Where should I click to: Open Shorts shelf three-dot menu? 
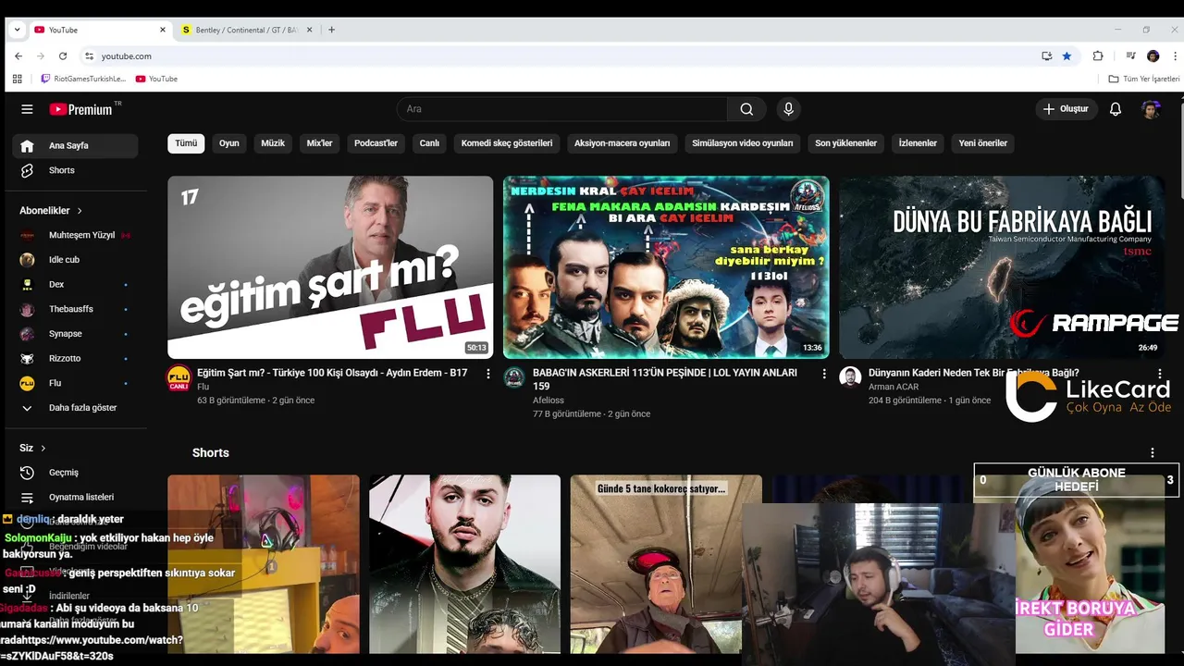click(x=1153, y=453)
